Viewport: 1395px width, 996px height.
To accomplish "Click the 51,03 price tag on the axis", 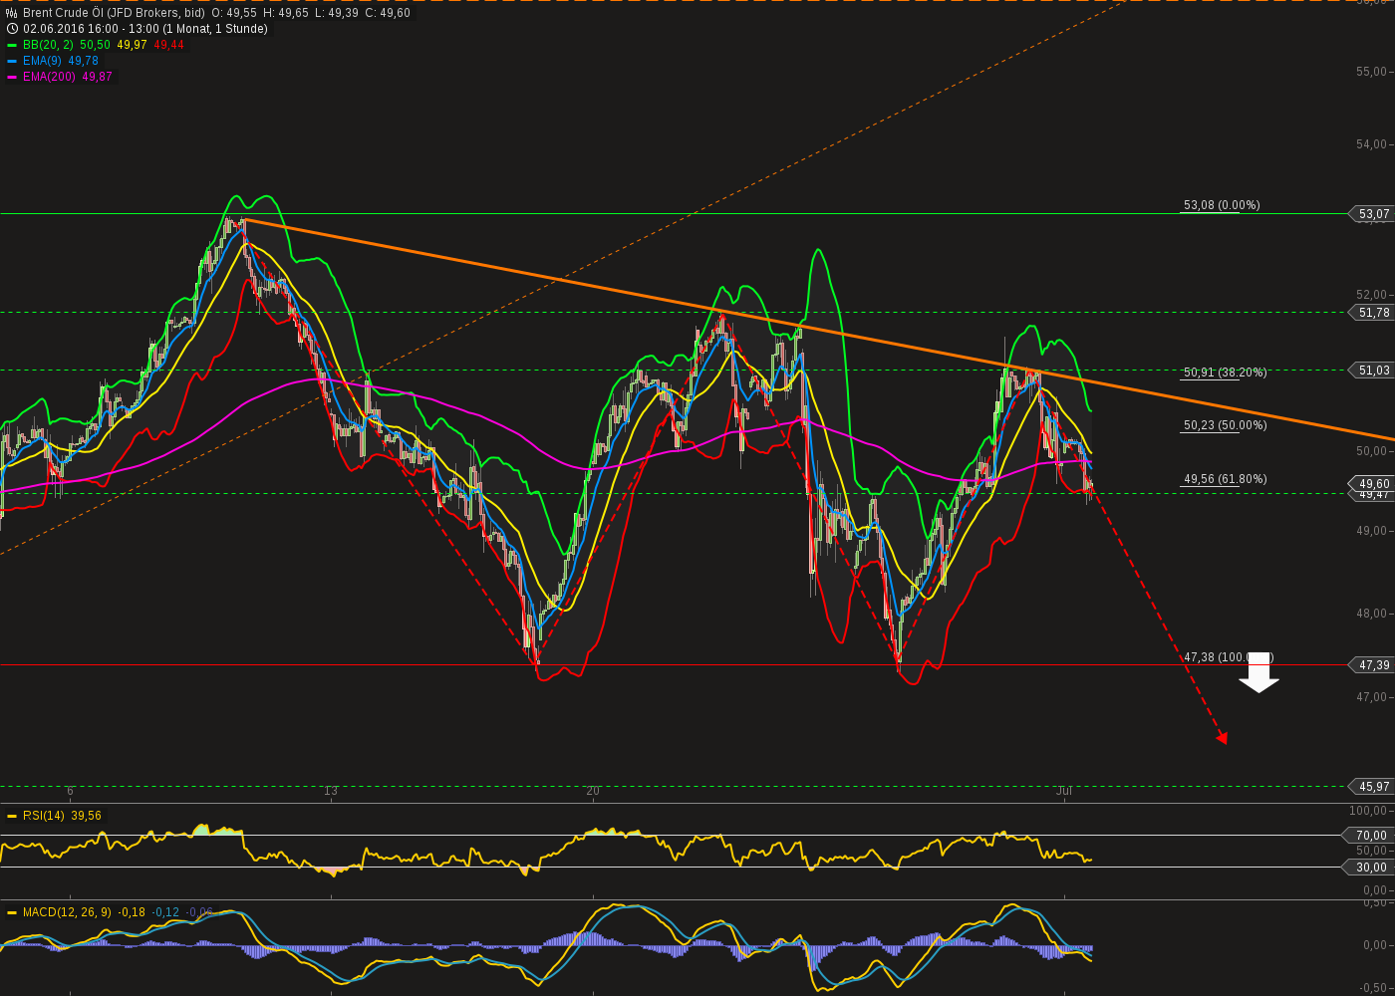I will click(x=1372, y=371).
